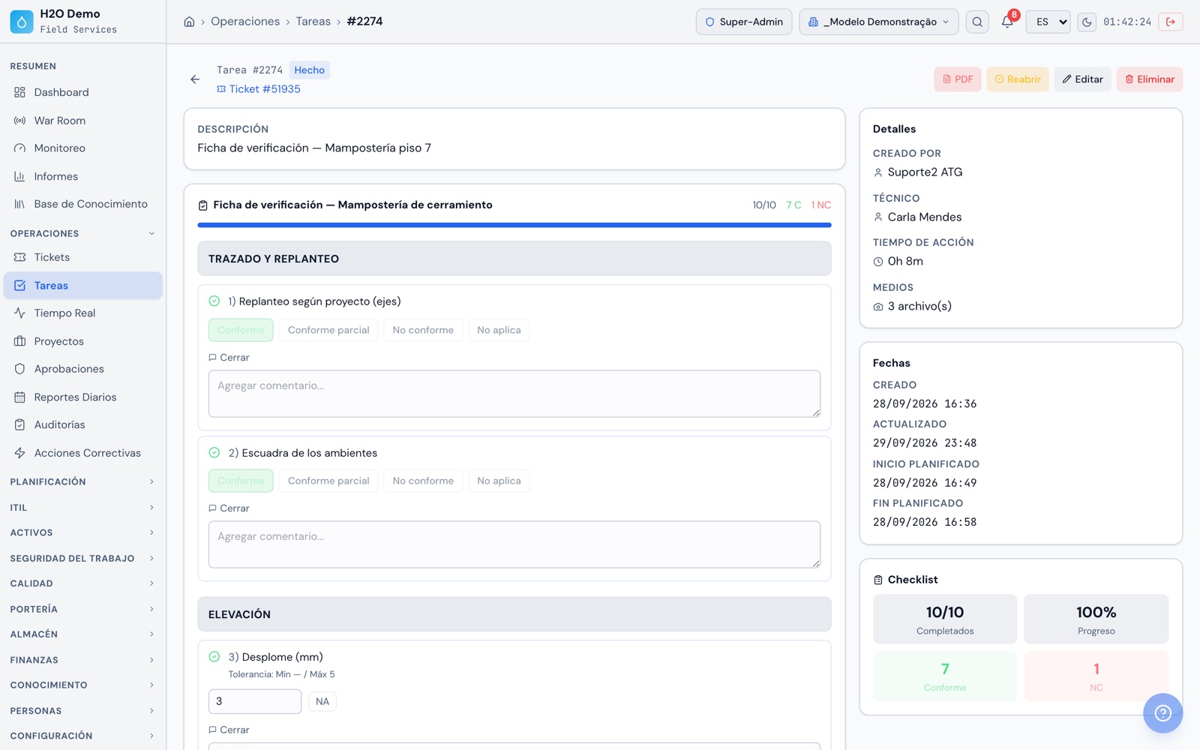Open notifications bell with 8 badge

[x=1007, y=22]
